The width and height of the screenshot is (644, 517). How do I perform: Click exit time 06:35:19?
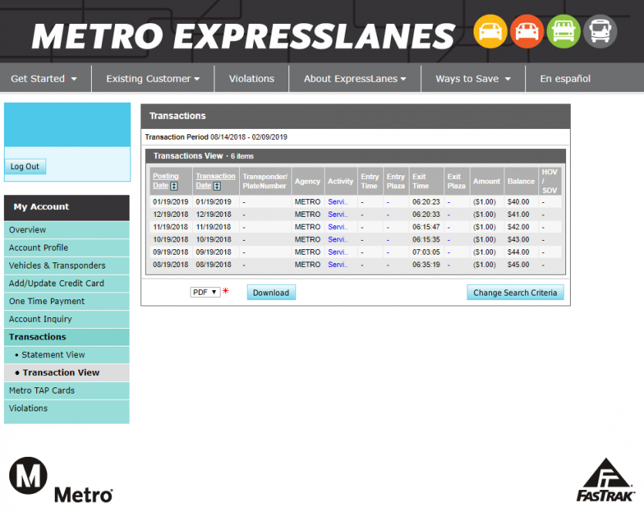click(426, 265)
